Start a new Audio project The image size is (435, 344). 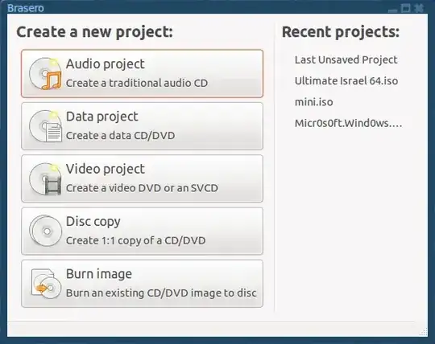[142, 74]
